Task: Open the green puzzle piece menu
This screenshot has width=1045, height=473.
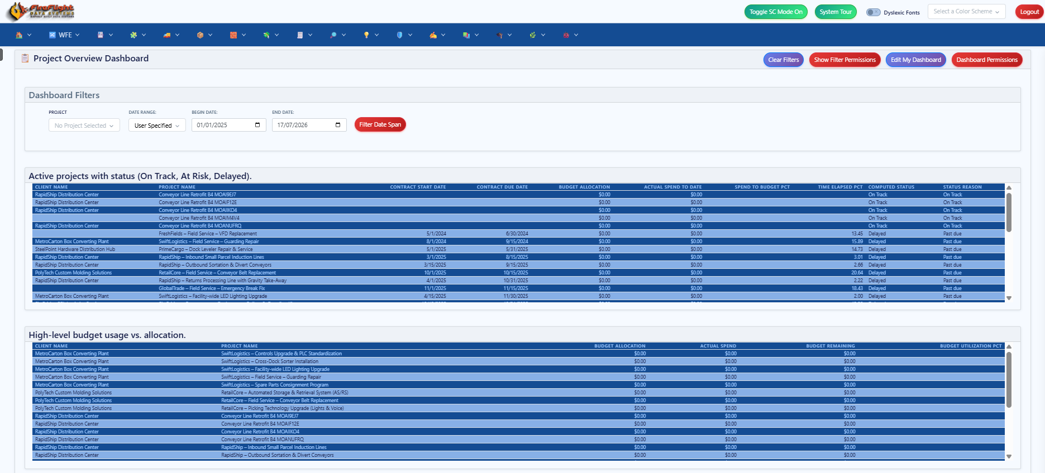Action: click(x=137, y=35)
